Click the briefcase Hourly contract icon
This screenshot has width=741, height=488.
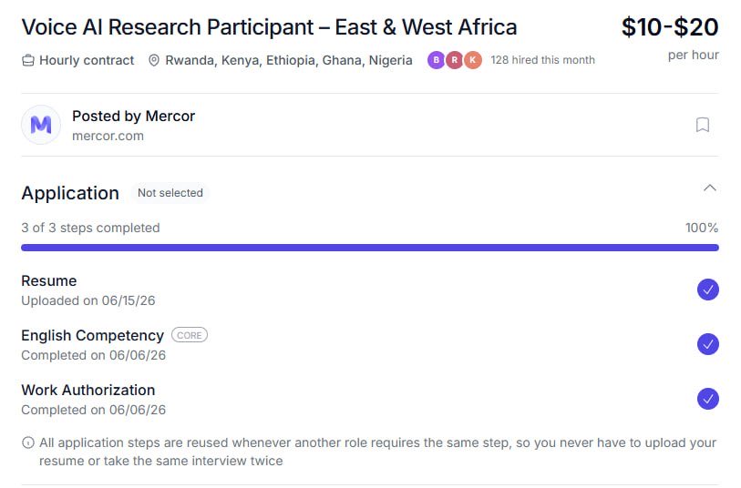click(x=28, y=60)
